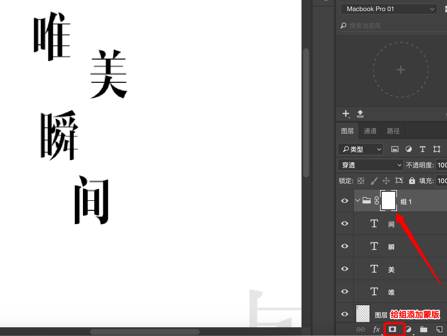The image size is (447, 336).
Task: Click the 不透明度 opacity value field
Action: [x=441, y=165]
